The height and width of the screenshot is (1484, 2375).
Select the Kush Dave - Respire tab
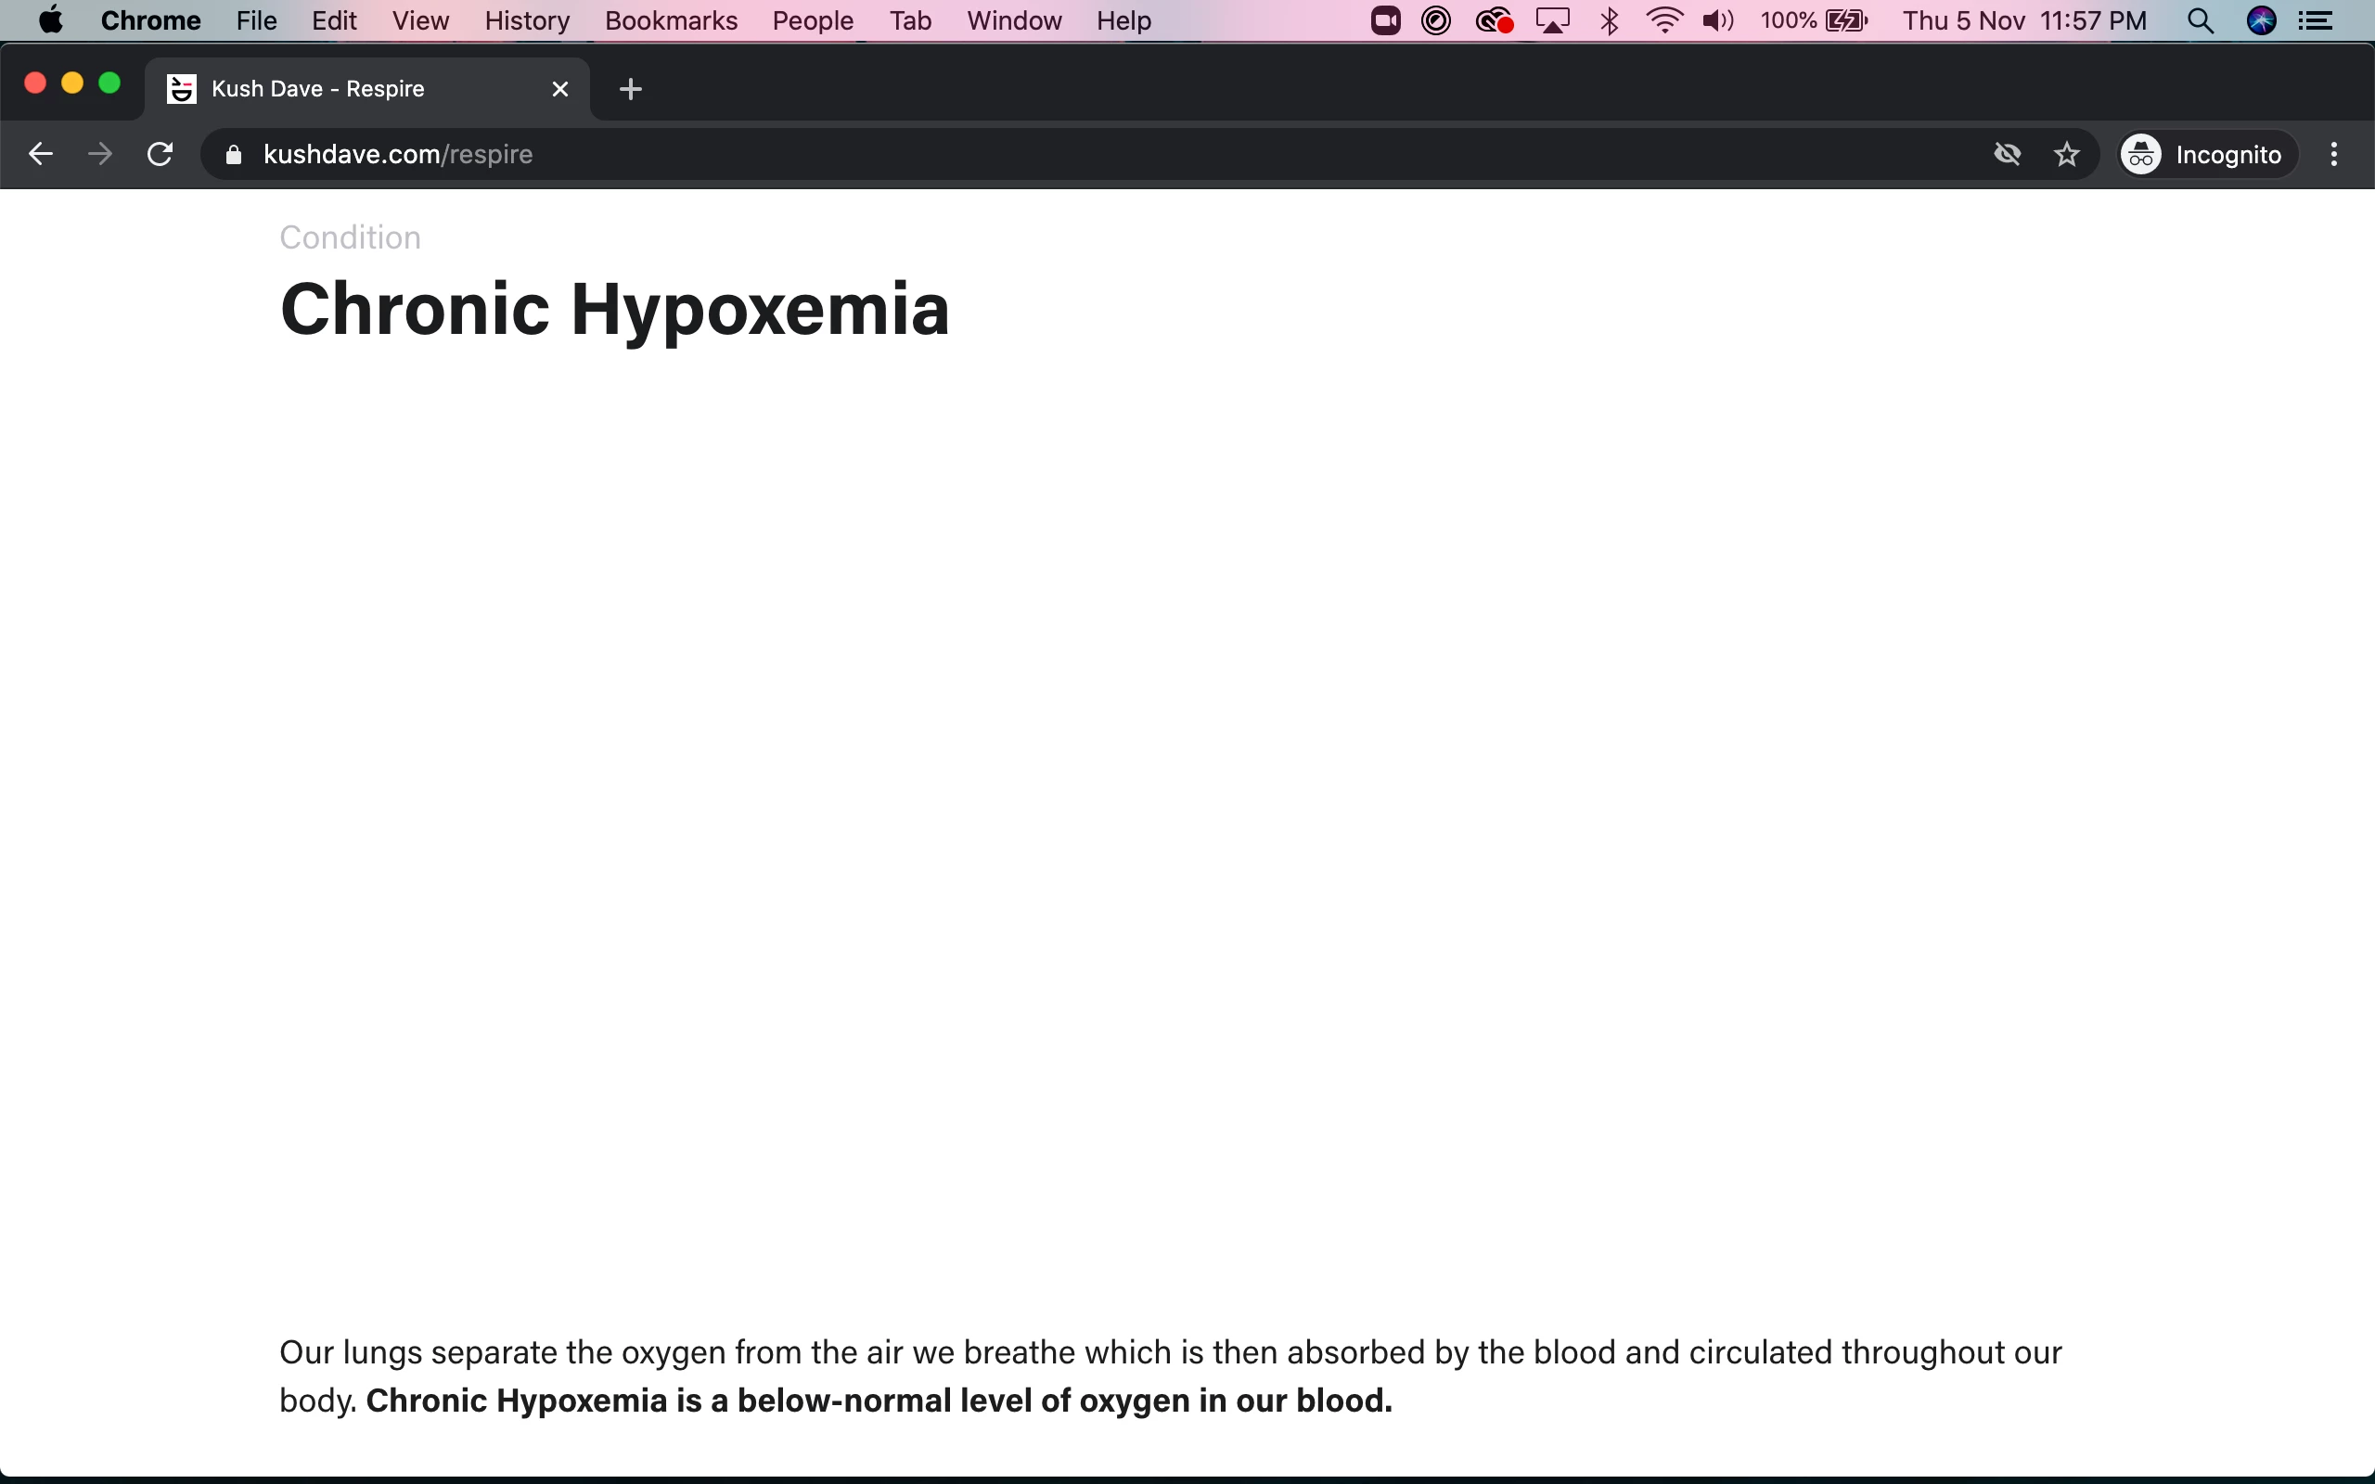(353, 89)
